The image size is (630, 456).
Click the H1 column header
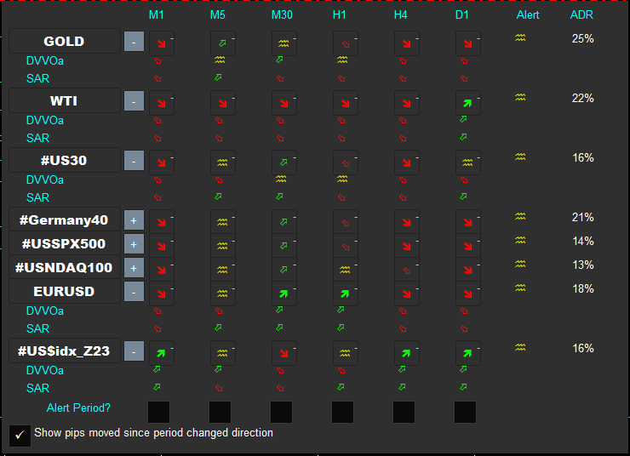(x=340, y=14)
